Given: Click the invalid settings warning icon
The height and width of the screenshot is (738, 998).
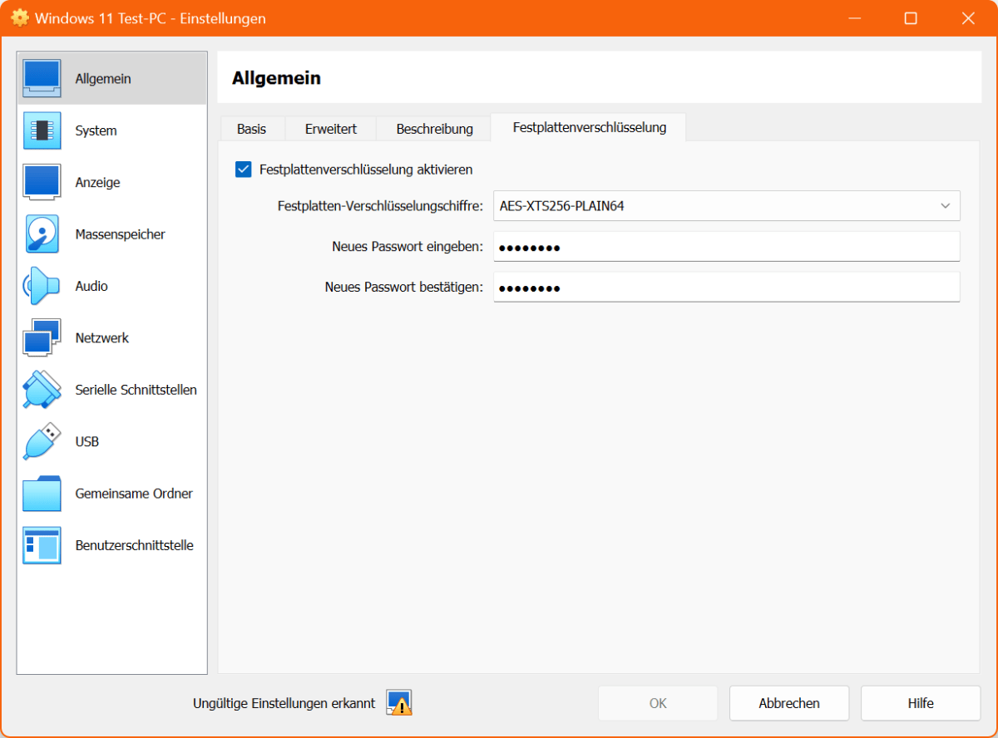Looking at the screenshot, I should (398, 703).
